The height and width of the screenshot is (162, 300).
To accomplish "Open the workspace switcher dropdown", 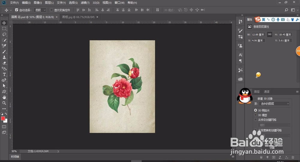I will tap(294, 10).
